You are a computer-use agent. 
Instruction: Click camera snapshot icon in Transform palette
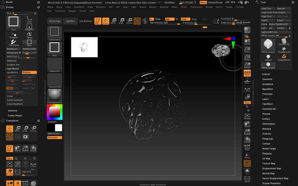(25, 137)
